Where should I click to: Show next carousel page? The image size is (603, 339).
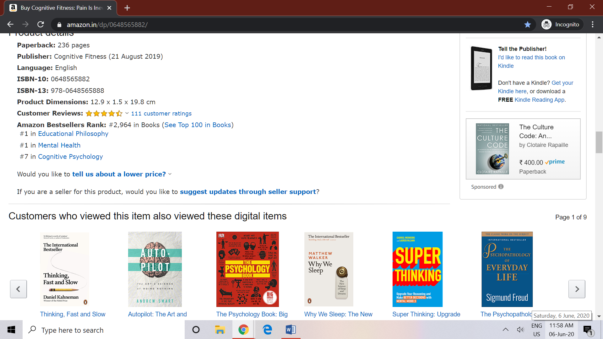[577, 289]
